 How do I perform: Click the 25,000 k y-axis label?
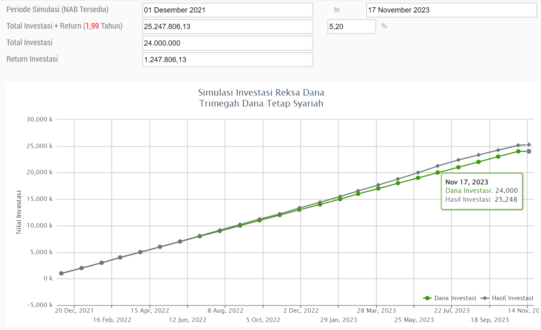tap(40, 146)
